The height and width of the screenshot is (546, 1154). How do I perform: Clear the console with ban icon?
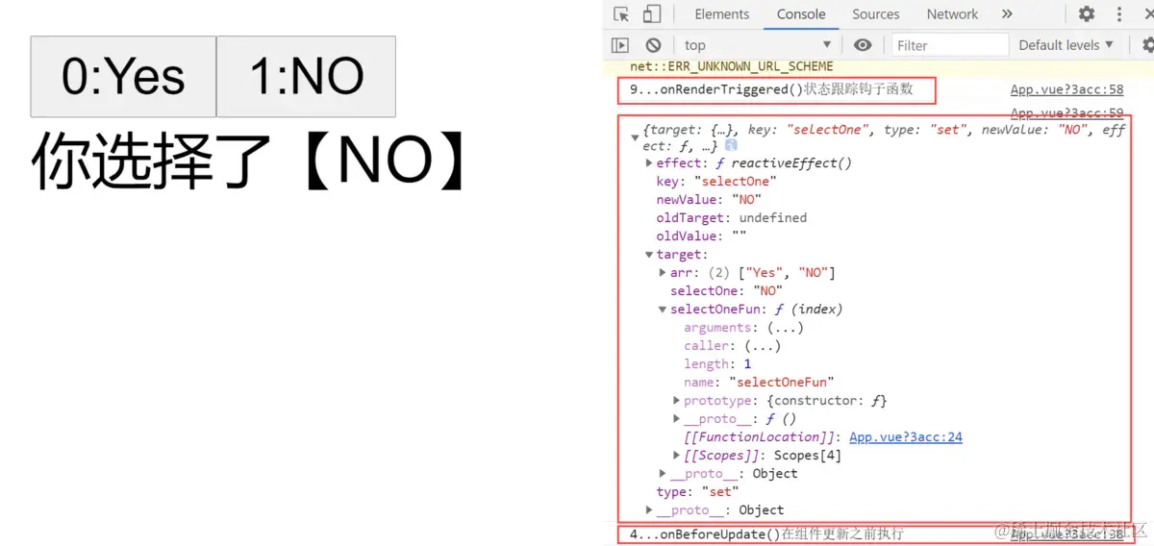pyautogui.click(x=653, y=45)
